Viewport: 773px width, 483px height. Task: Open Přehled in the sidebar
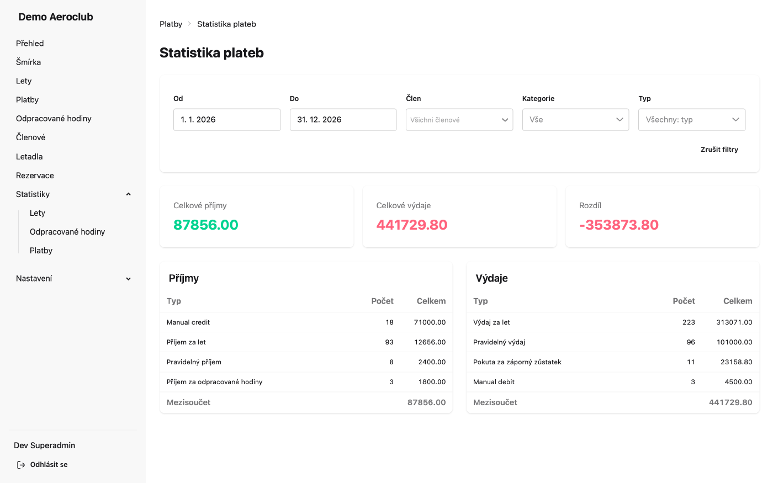coord(30,43)
